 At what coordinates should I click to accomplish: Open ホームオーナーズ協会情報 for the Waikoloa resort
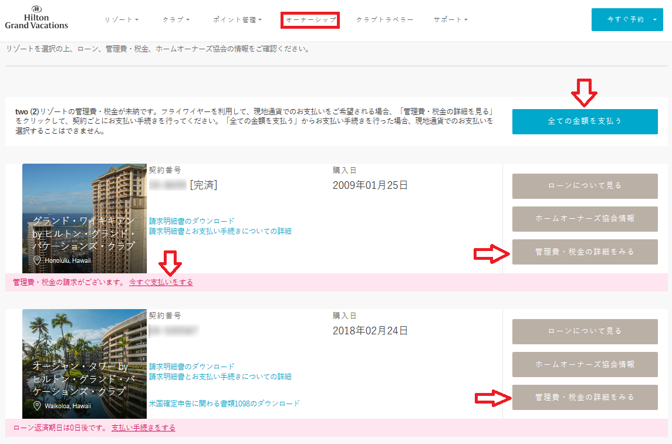pos(585,364)
